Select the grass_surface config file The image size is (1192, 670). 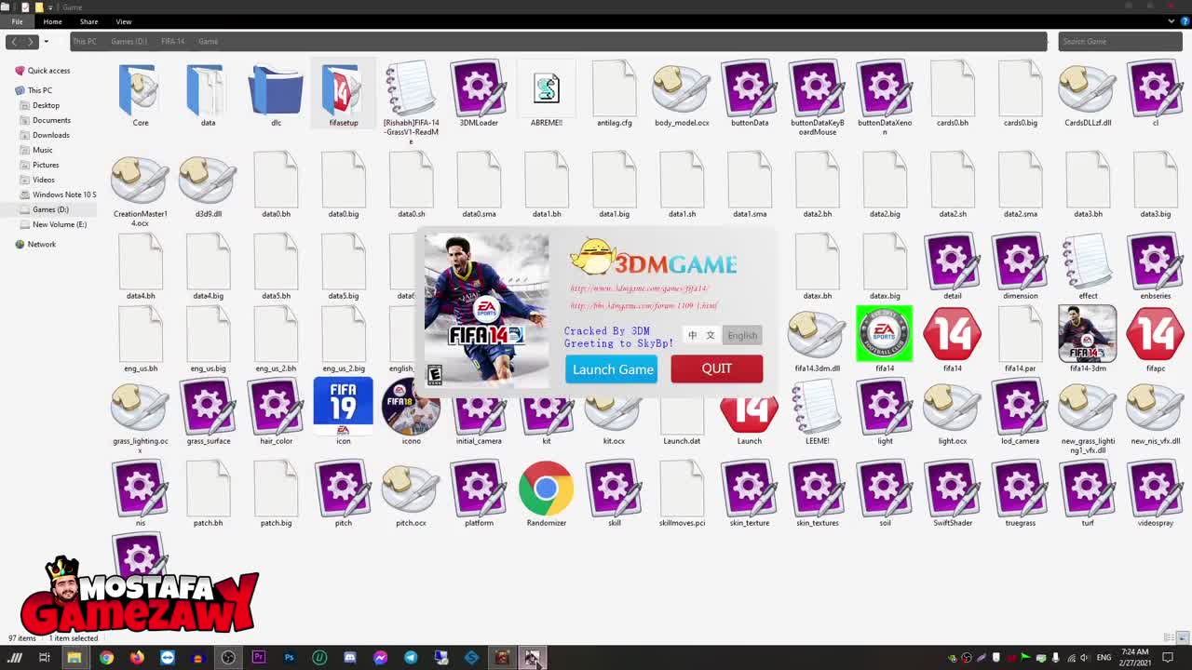pos(208,412)
